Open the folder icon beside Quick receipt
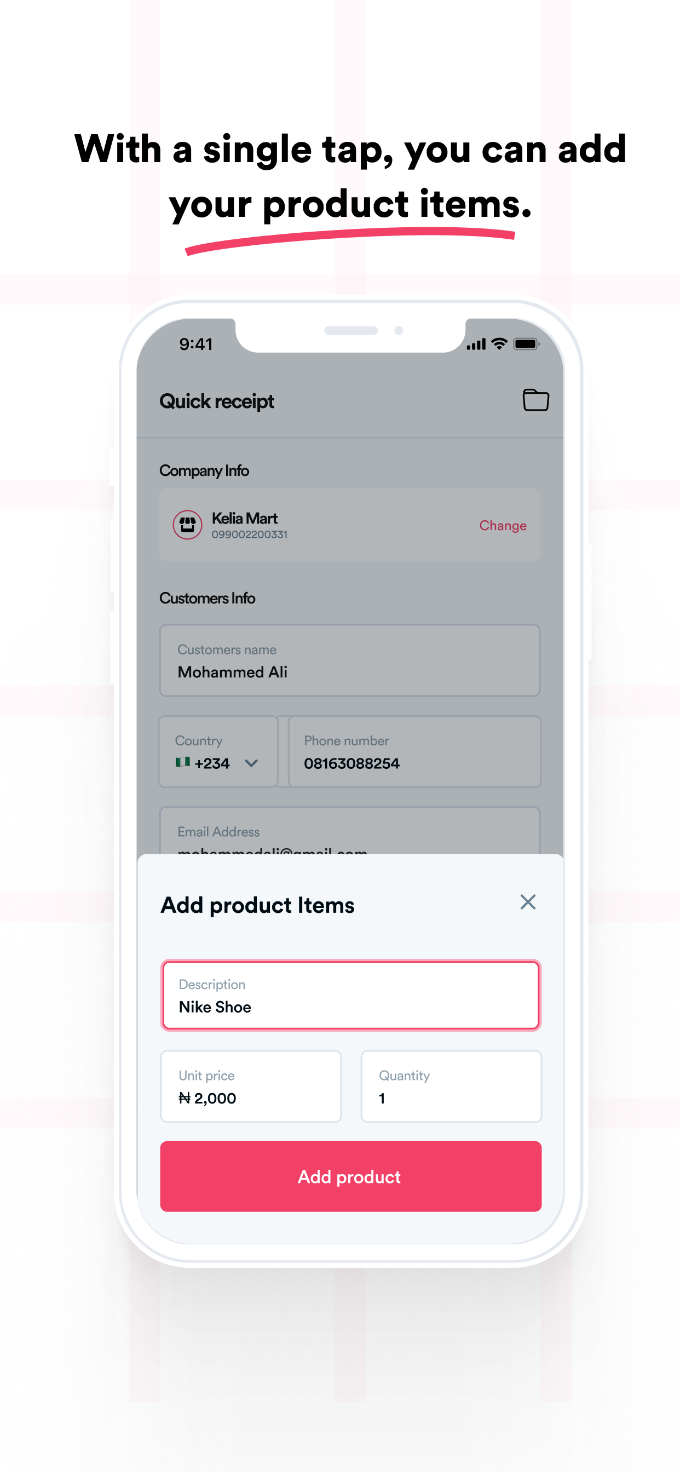The height and width of the screenshot is (1472, 680). (x=535, y=399)
